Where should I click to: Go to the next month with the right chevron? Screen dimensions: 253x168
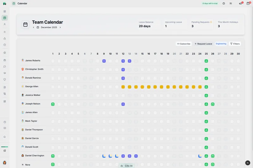tap(60, 27)
